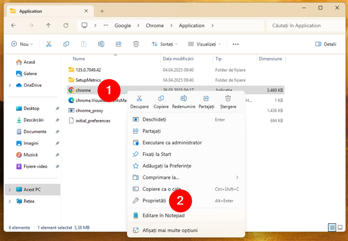Click Redenumire in the context menu
Screen dimensions: 348x241
[x=184, y=102]
